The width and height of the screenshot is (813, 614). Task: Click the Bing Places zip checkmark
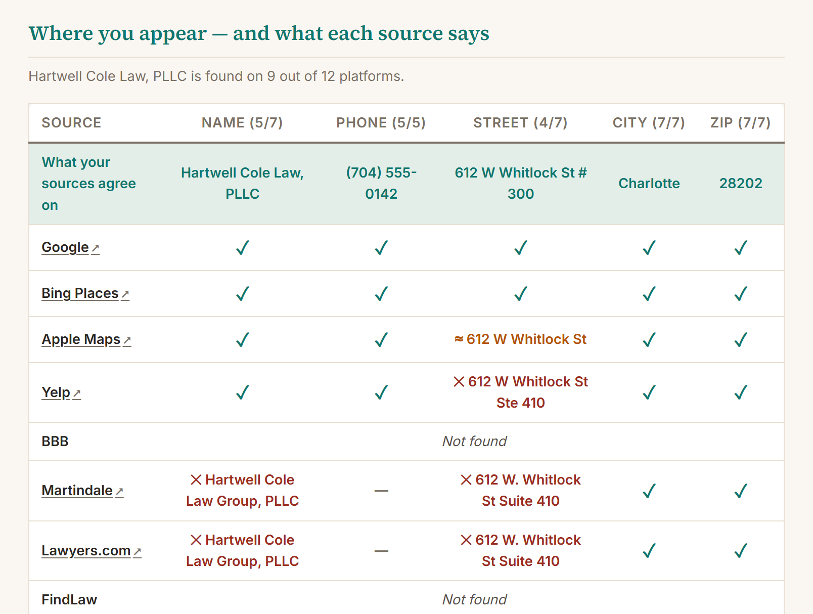[741, 294]
